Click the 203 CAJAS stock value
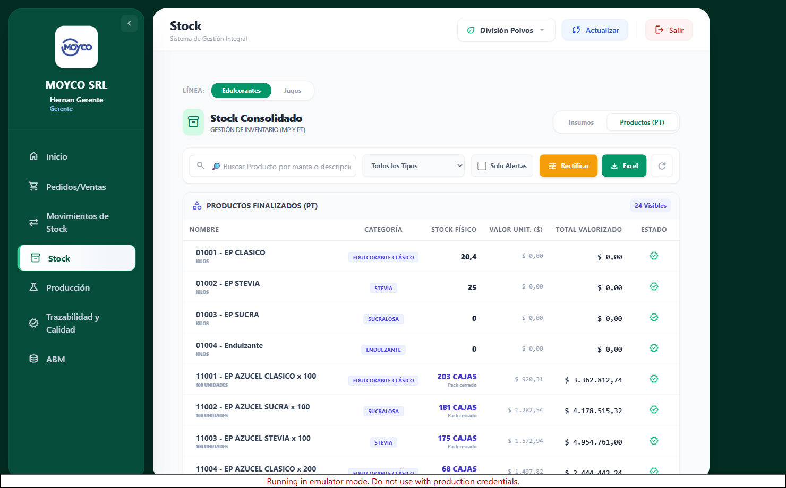The image size is (786, 488). tap(457, 377)
